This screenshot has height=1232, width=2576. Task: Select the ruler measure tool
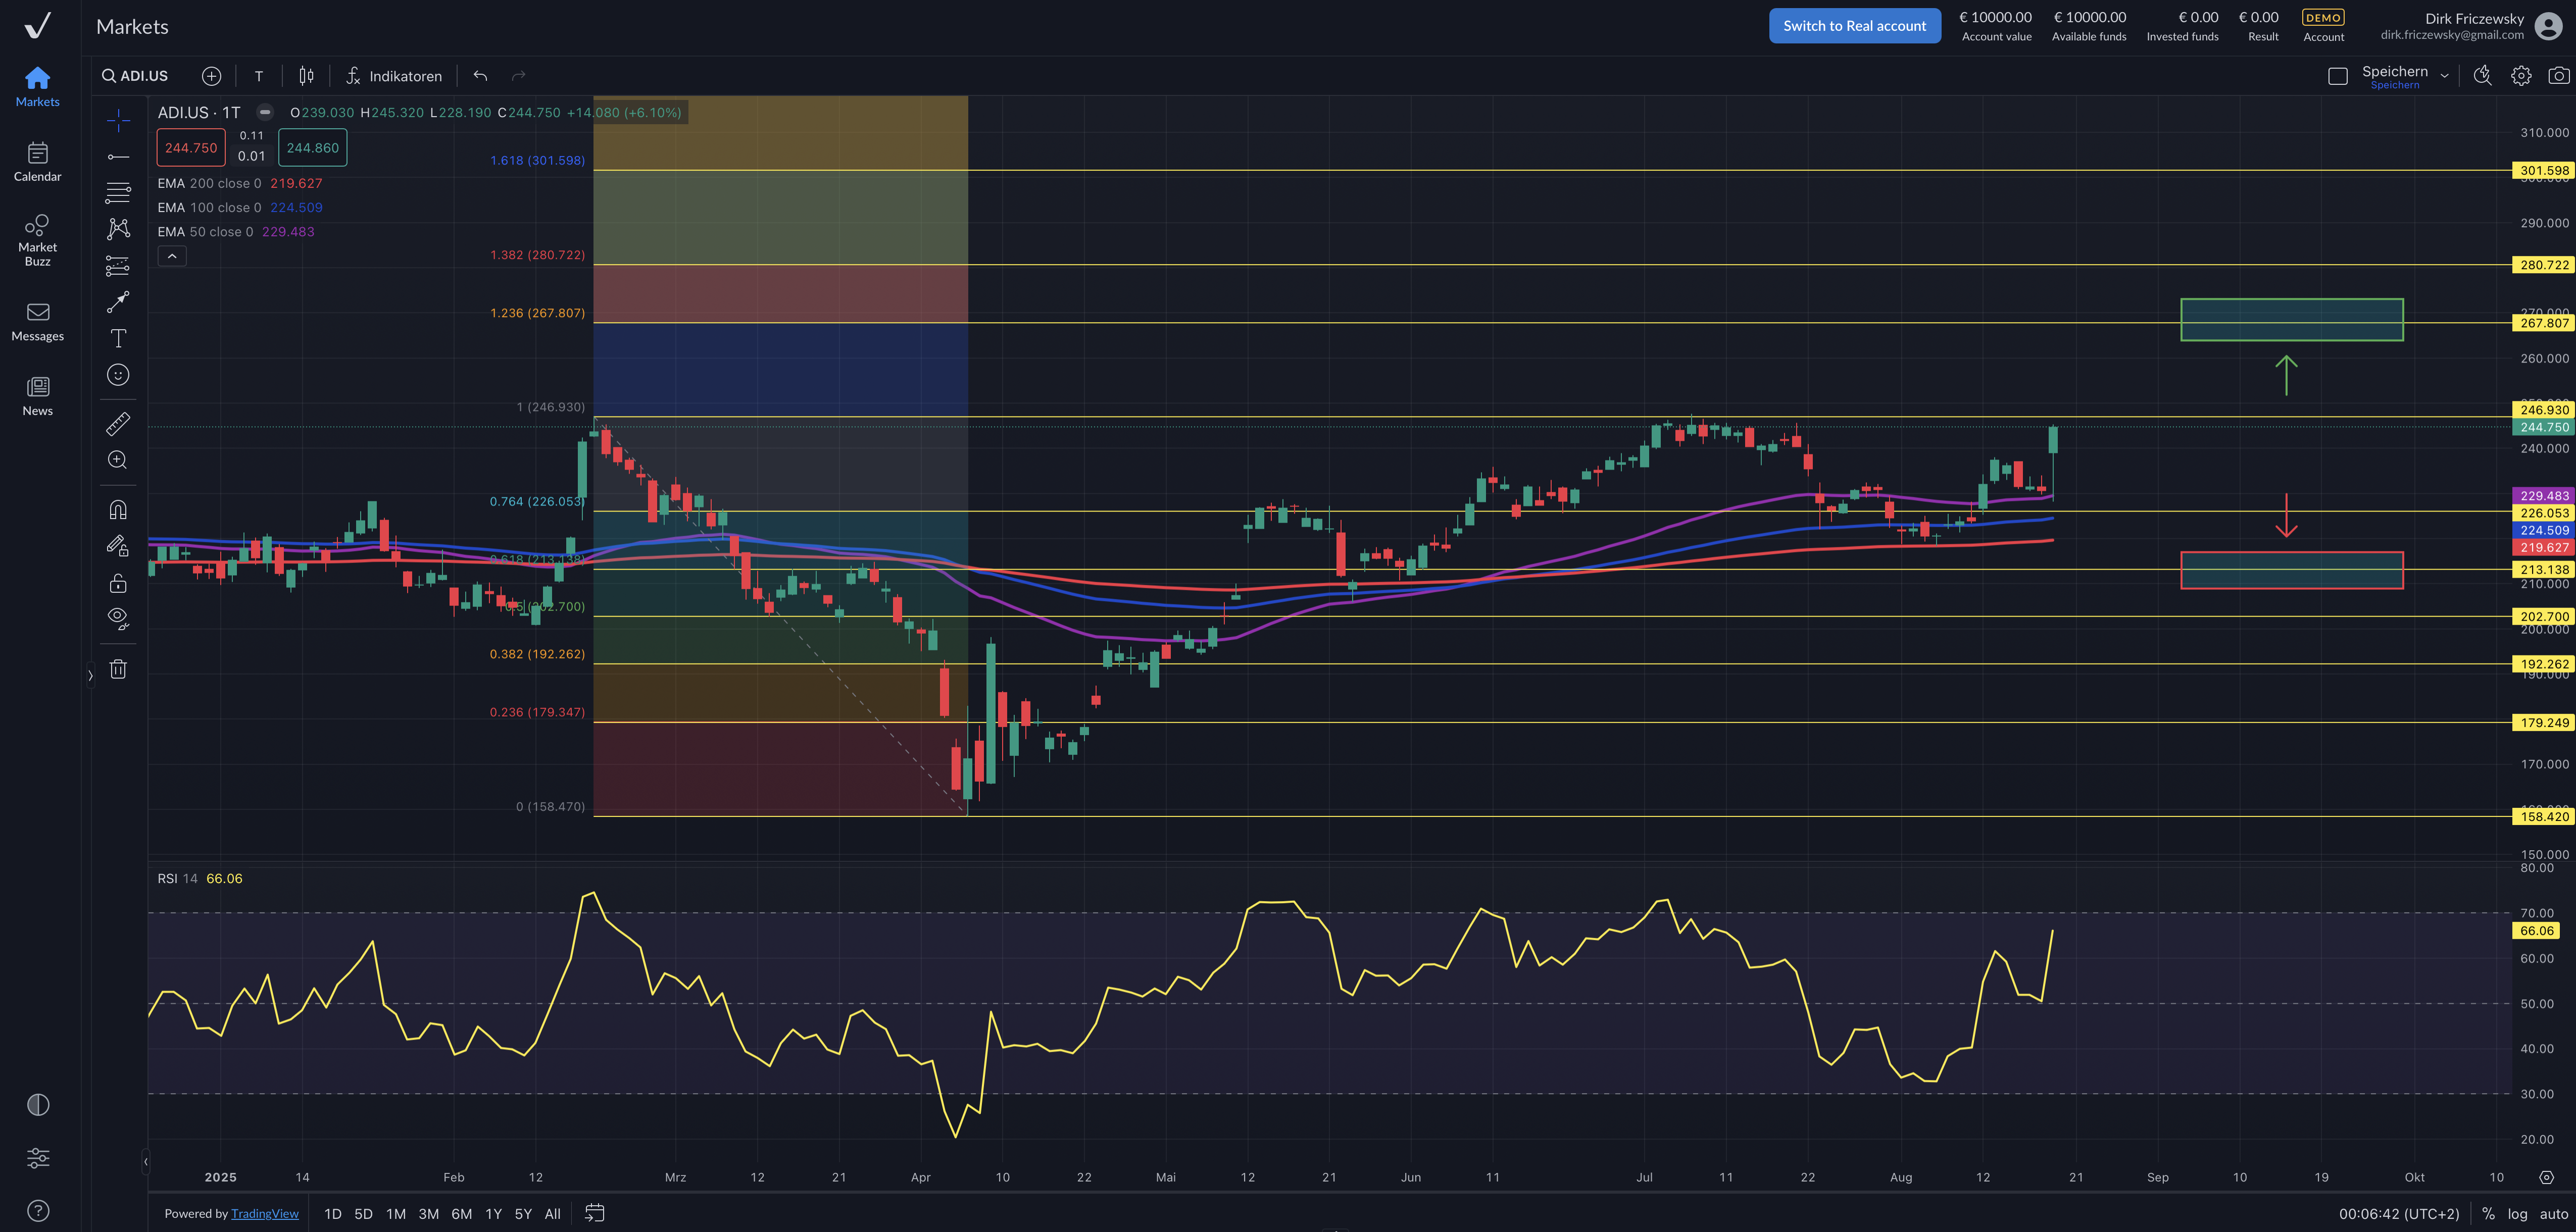118,424
